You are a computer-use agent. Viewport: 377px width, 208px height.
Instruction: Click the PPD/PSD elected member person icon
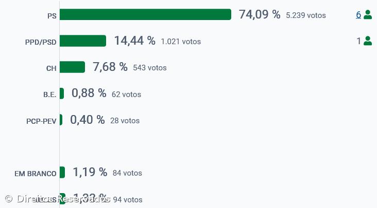(x=368, y=41)
